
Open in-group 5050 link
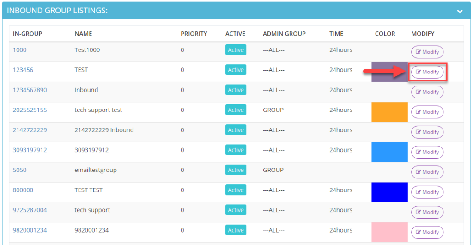tap(19, 170)
